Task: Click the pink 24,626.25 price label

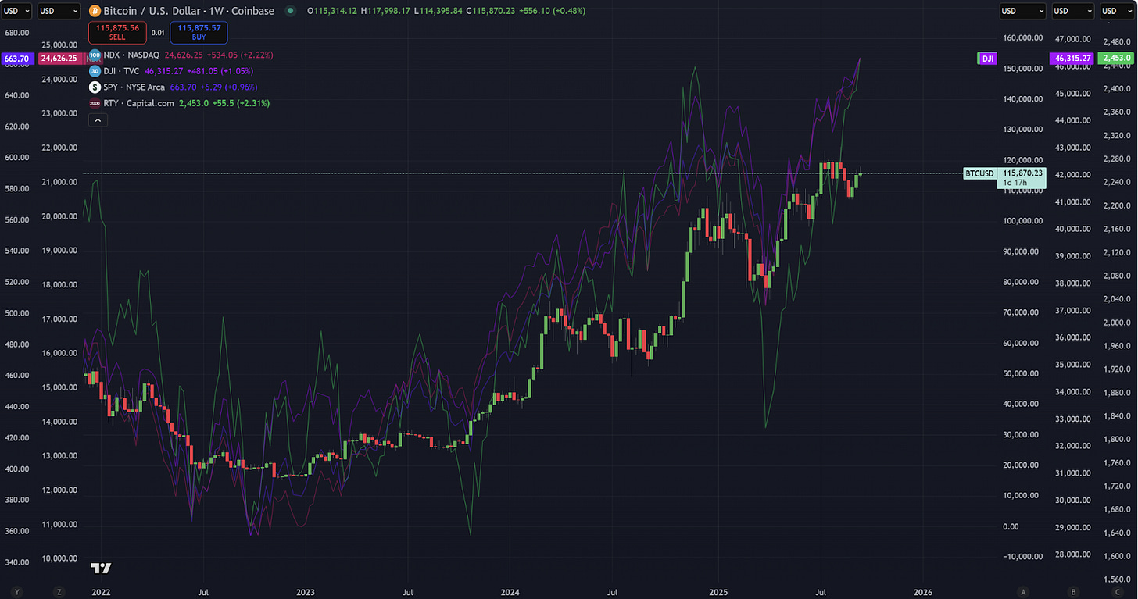Action: (59, 58)
